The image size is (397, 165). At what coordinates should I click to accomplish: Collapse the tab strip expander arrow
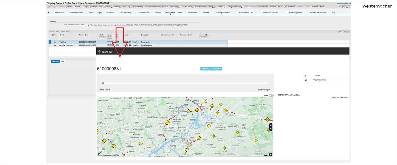click(48, 13)
